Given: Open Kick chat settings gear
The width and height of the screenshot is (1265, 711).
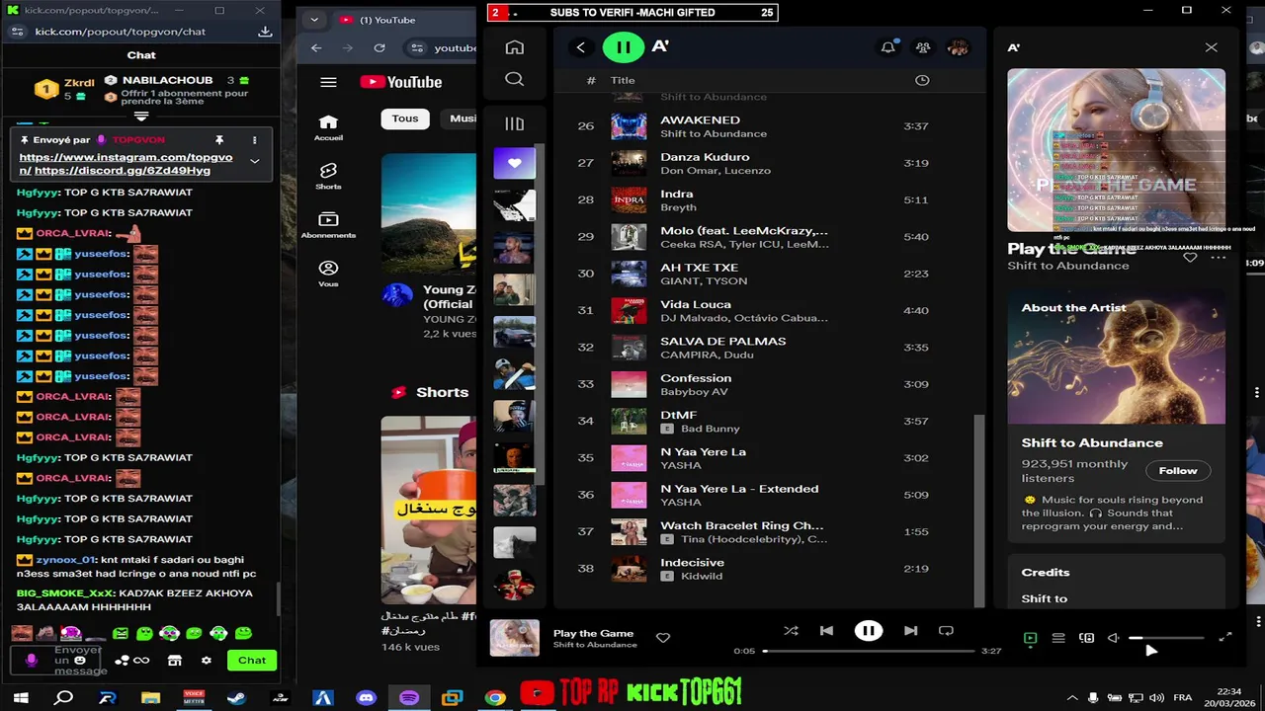Looking at the screenshot, I should [207, 660].
